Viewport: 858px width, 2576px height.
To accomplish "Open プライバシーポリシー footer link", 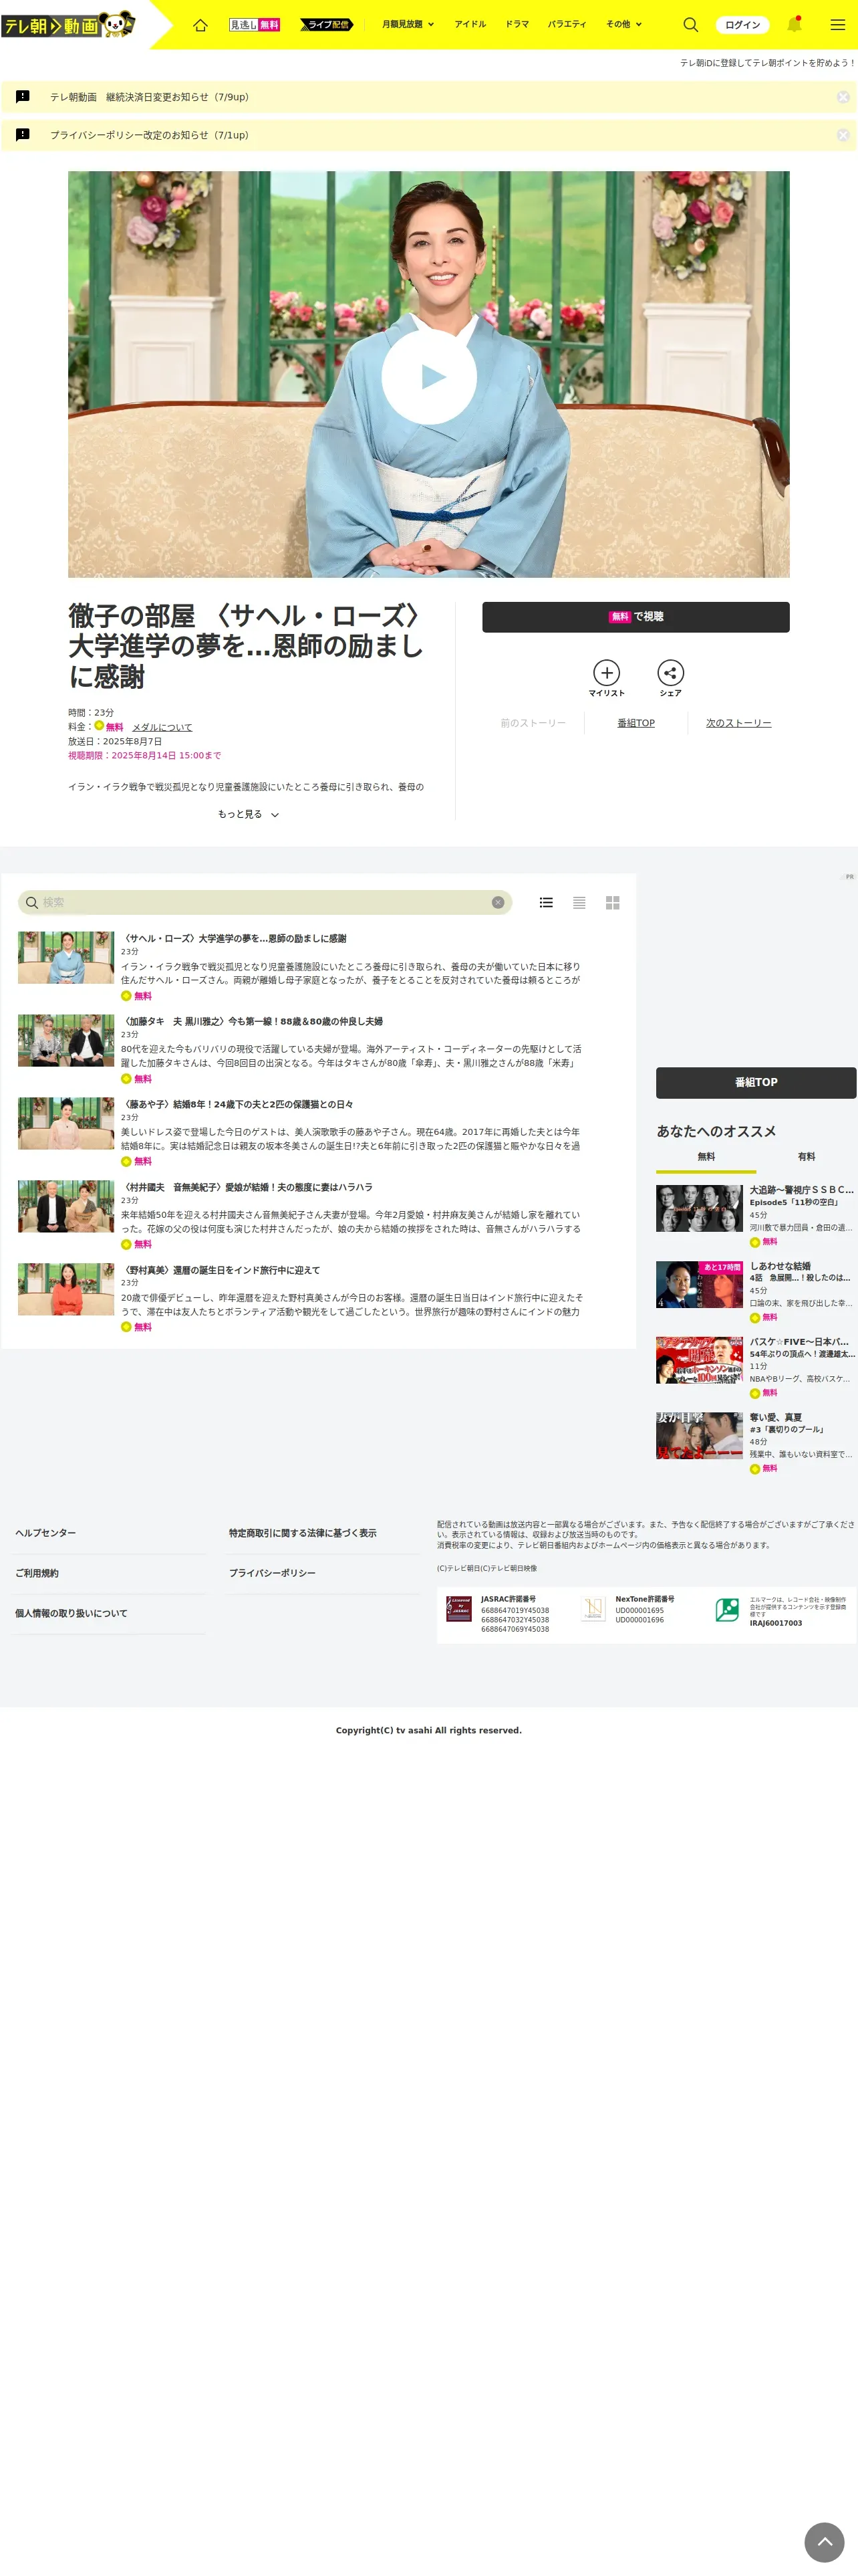I will pyautogui.click(x=272, y=1573).
